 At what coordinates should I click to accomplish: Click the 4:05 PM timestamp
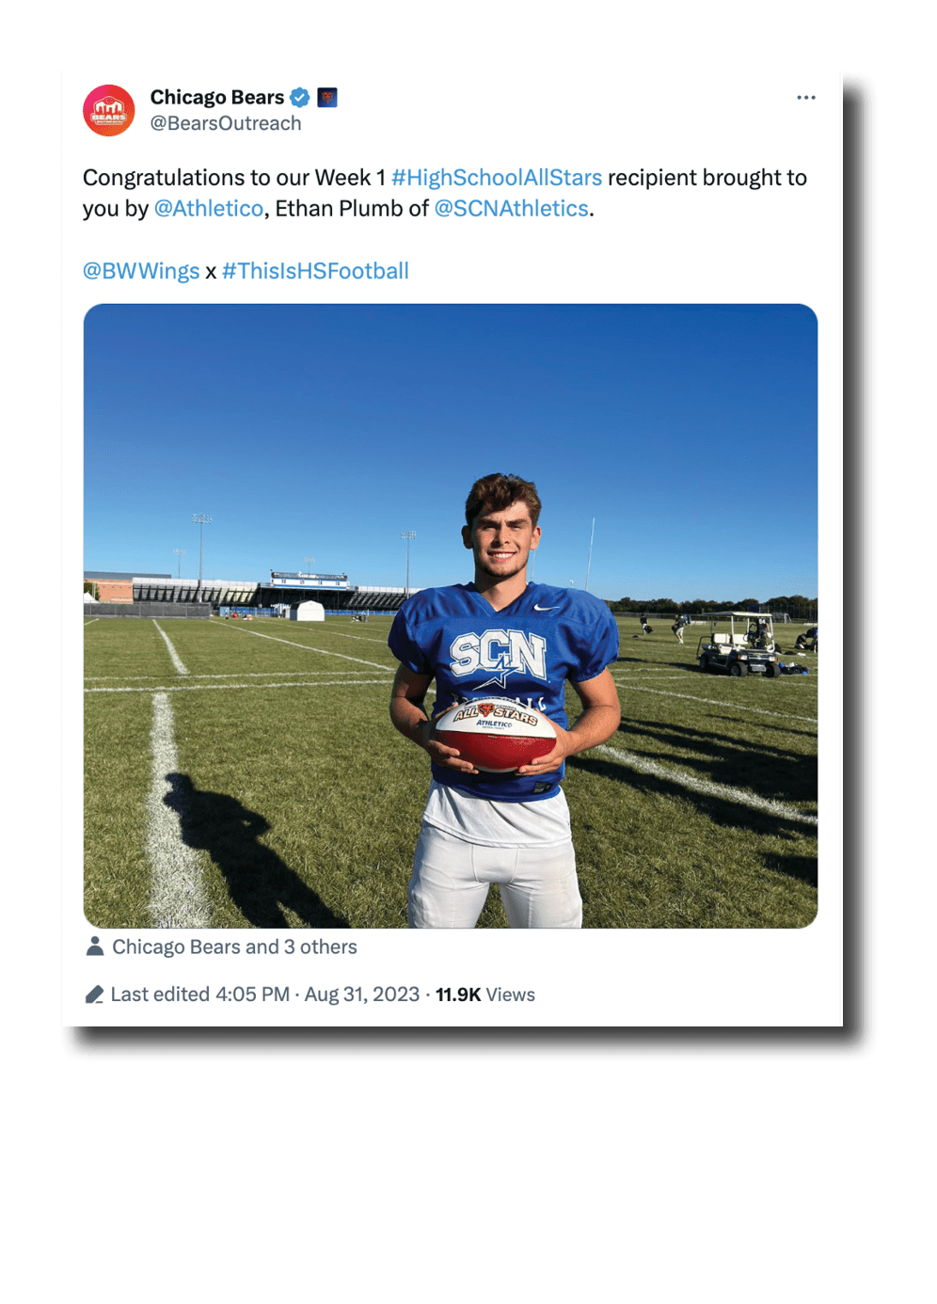(x=252, y=994)
